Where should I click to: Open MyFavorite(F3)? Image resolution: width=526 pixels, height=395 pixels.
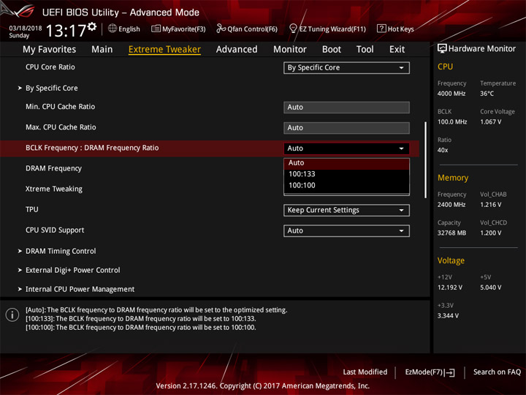point(178,29)
